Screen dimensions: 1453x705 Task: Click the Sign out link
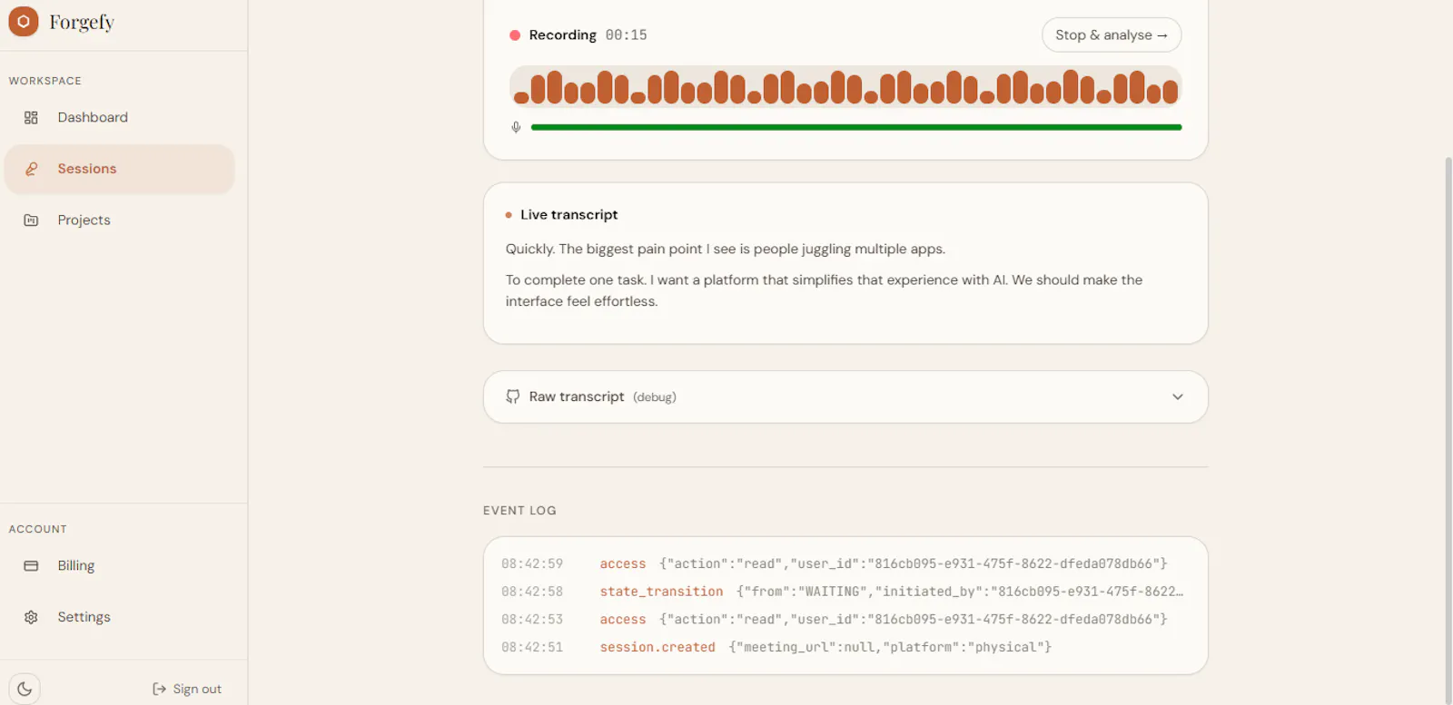[x=187, y=690]
